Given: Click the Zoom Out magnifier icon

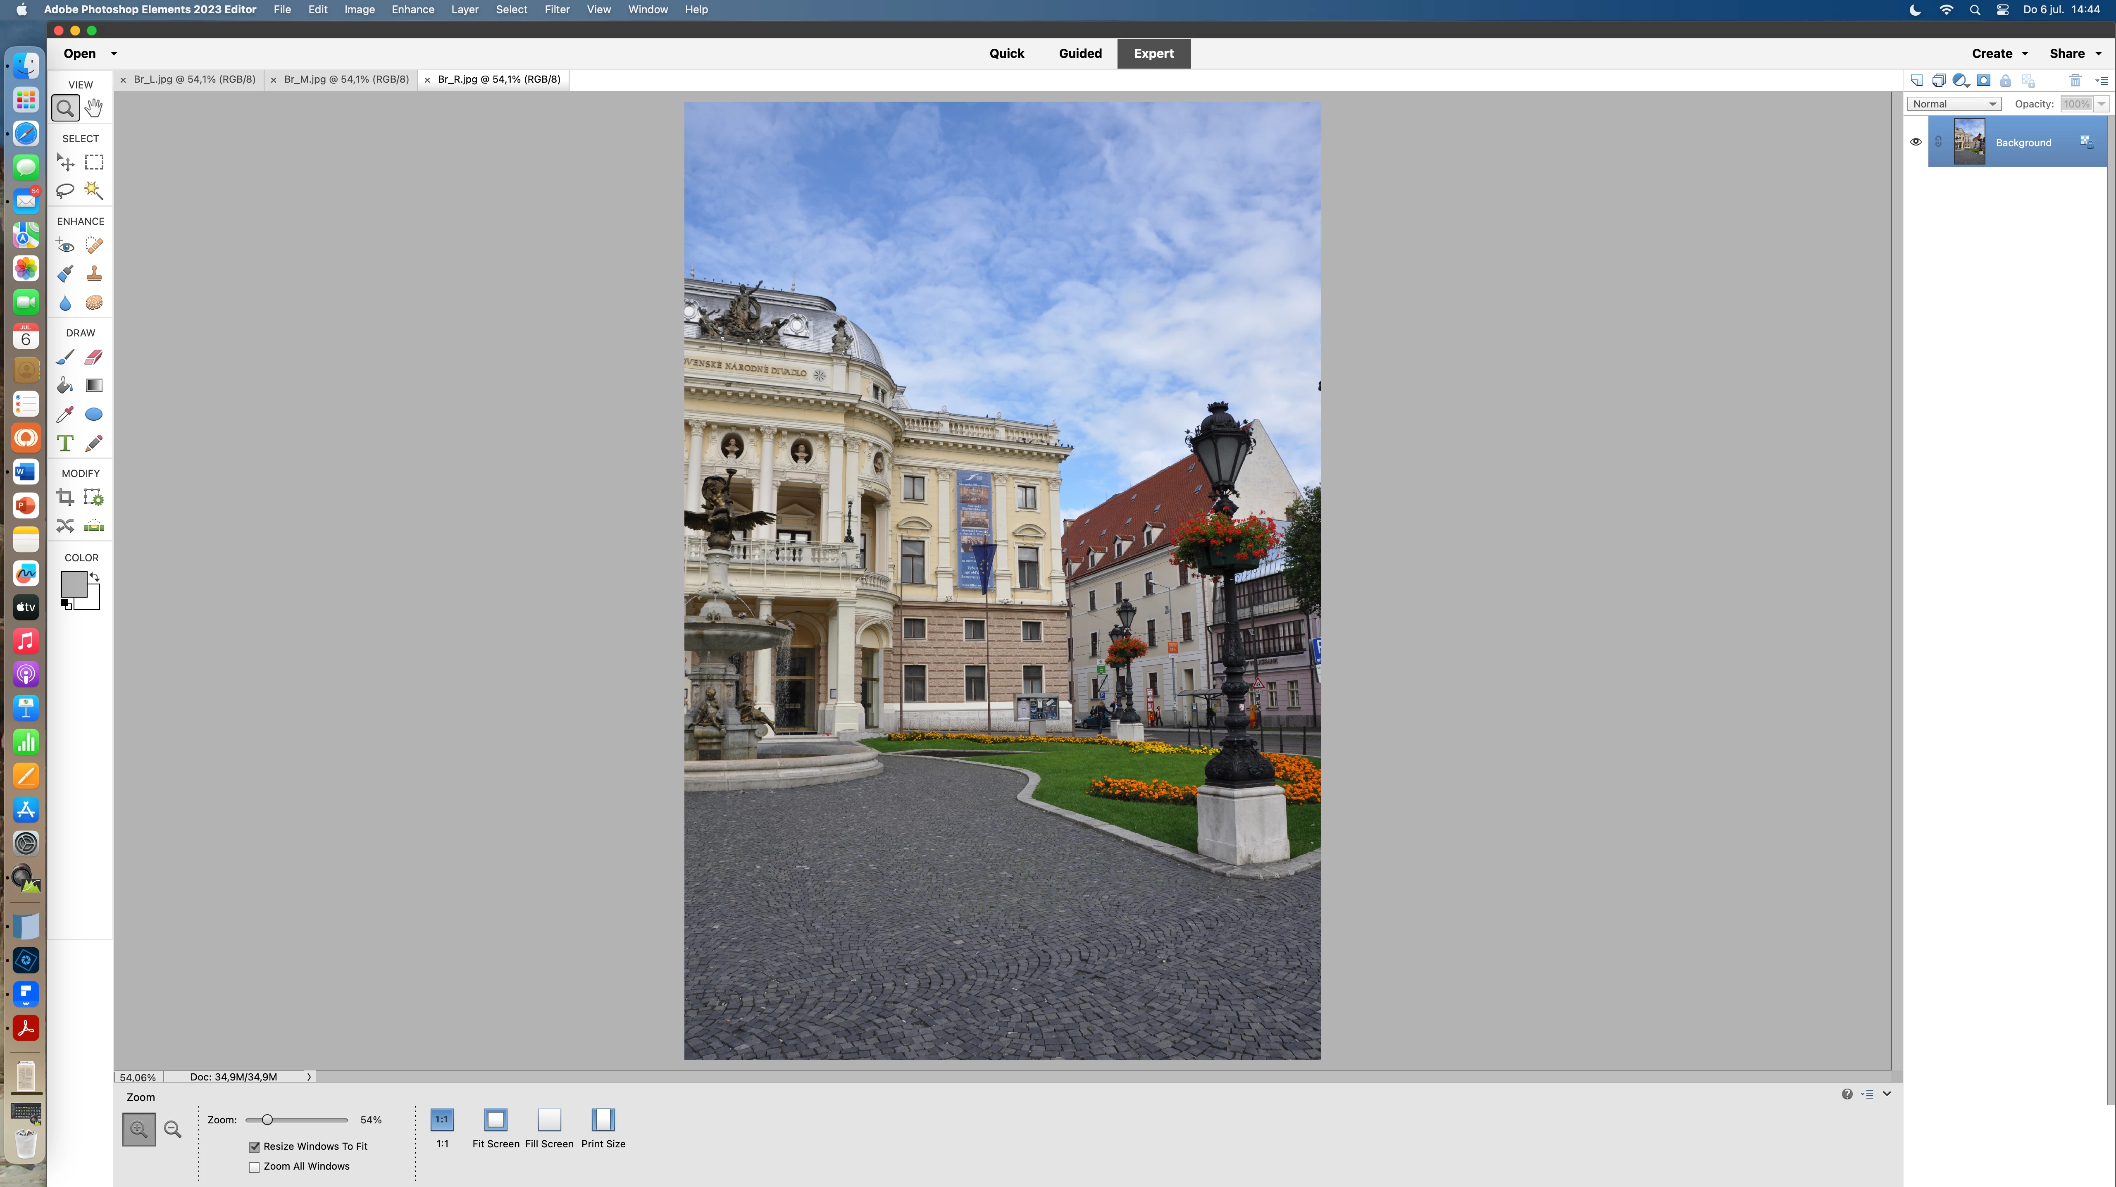Looking at the screenshot, I should tap(172, 1130).
